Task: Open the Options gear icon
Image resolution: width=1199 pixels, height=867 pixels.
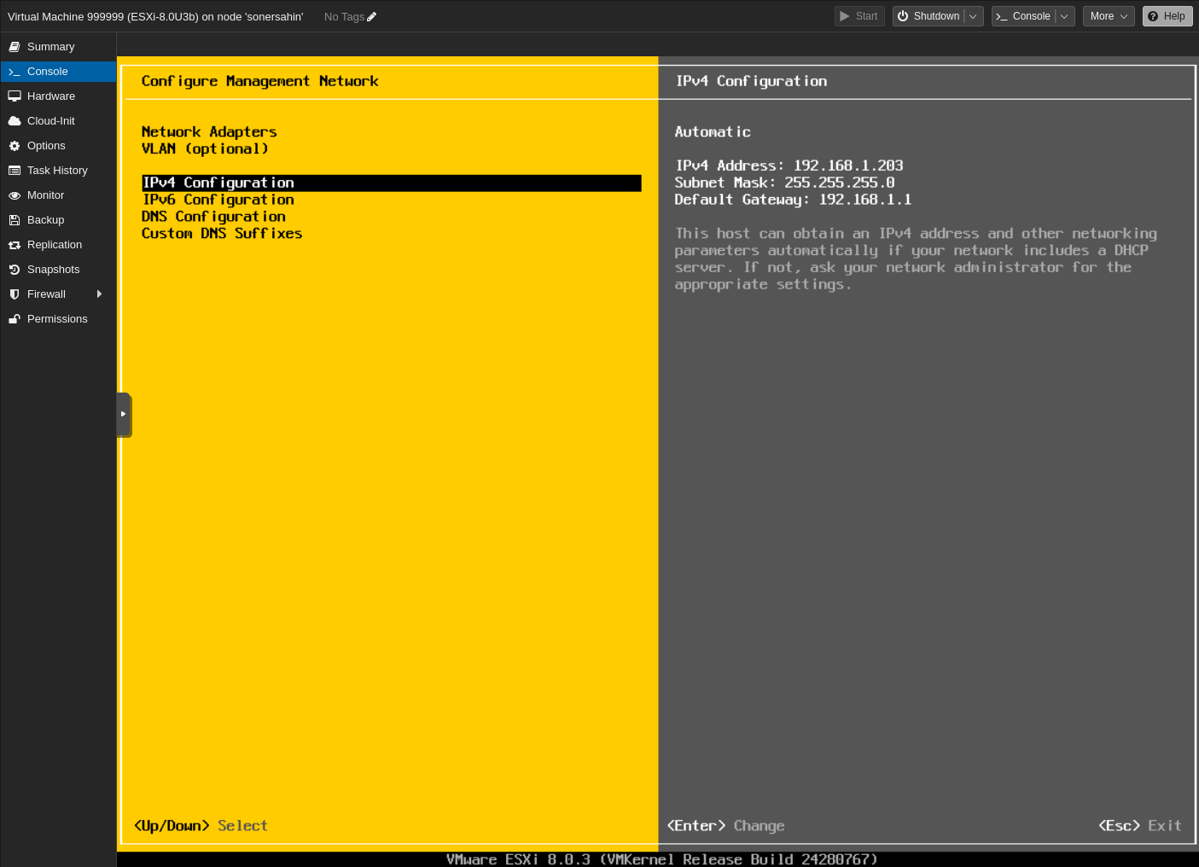Action: pos(15,146)
